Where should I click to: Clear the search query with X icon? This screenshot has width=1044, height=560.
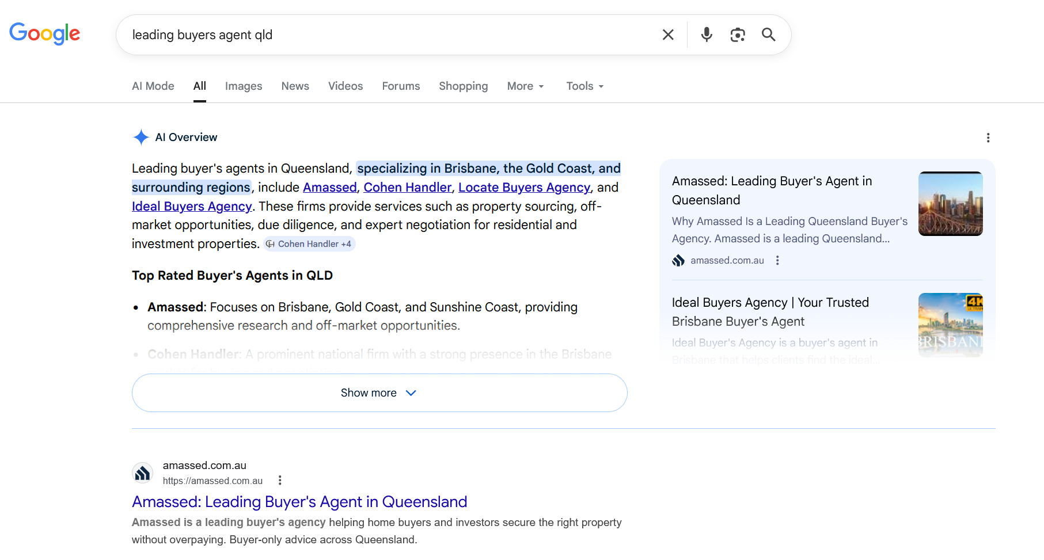coord(668,35)
